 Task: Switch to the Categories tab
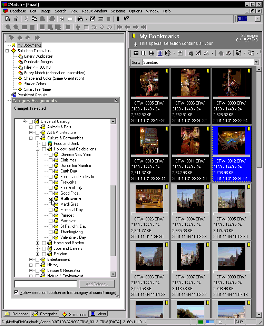pos(45,314)
